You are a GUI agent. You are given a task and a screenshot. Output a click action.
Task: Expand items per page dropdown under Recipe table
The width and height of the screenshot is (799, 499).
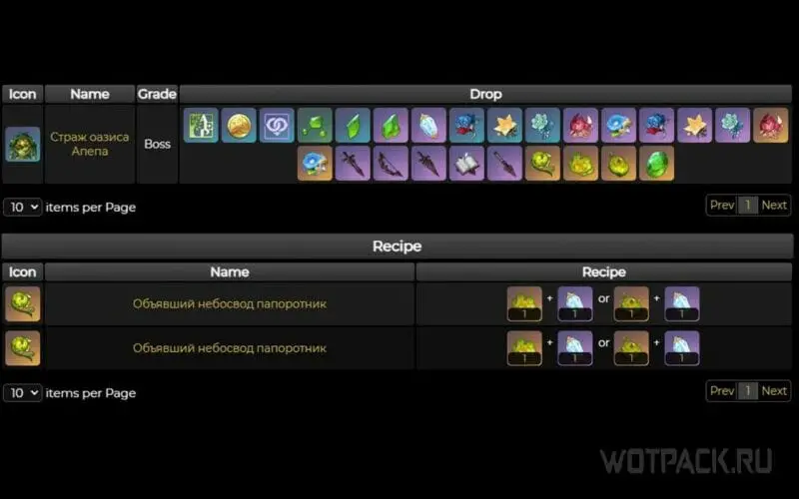22,393
